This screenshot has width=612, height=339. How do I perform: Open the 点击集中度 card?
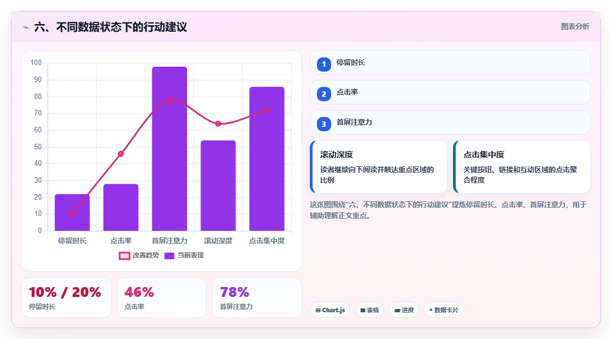pos(522,167)
